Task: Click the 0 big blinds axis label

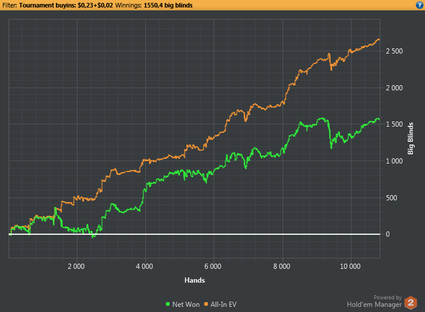Action: [x=387, y=234]
